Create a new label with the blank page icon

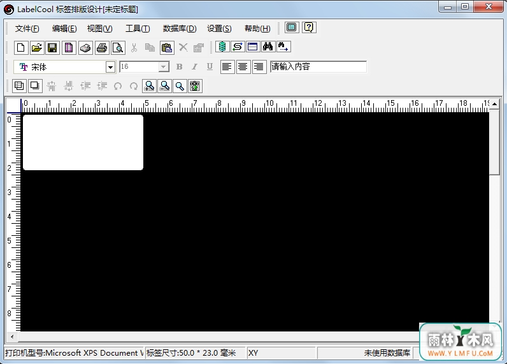pos(21,48)
